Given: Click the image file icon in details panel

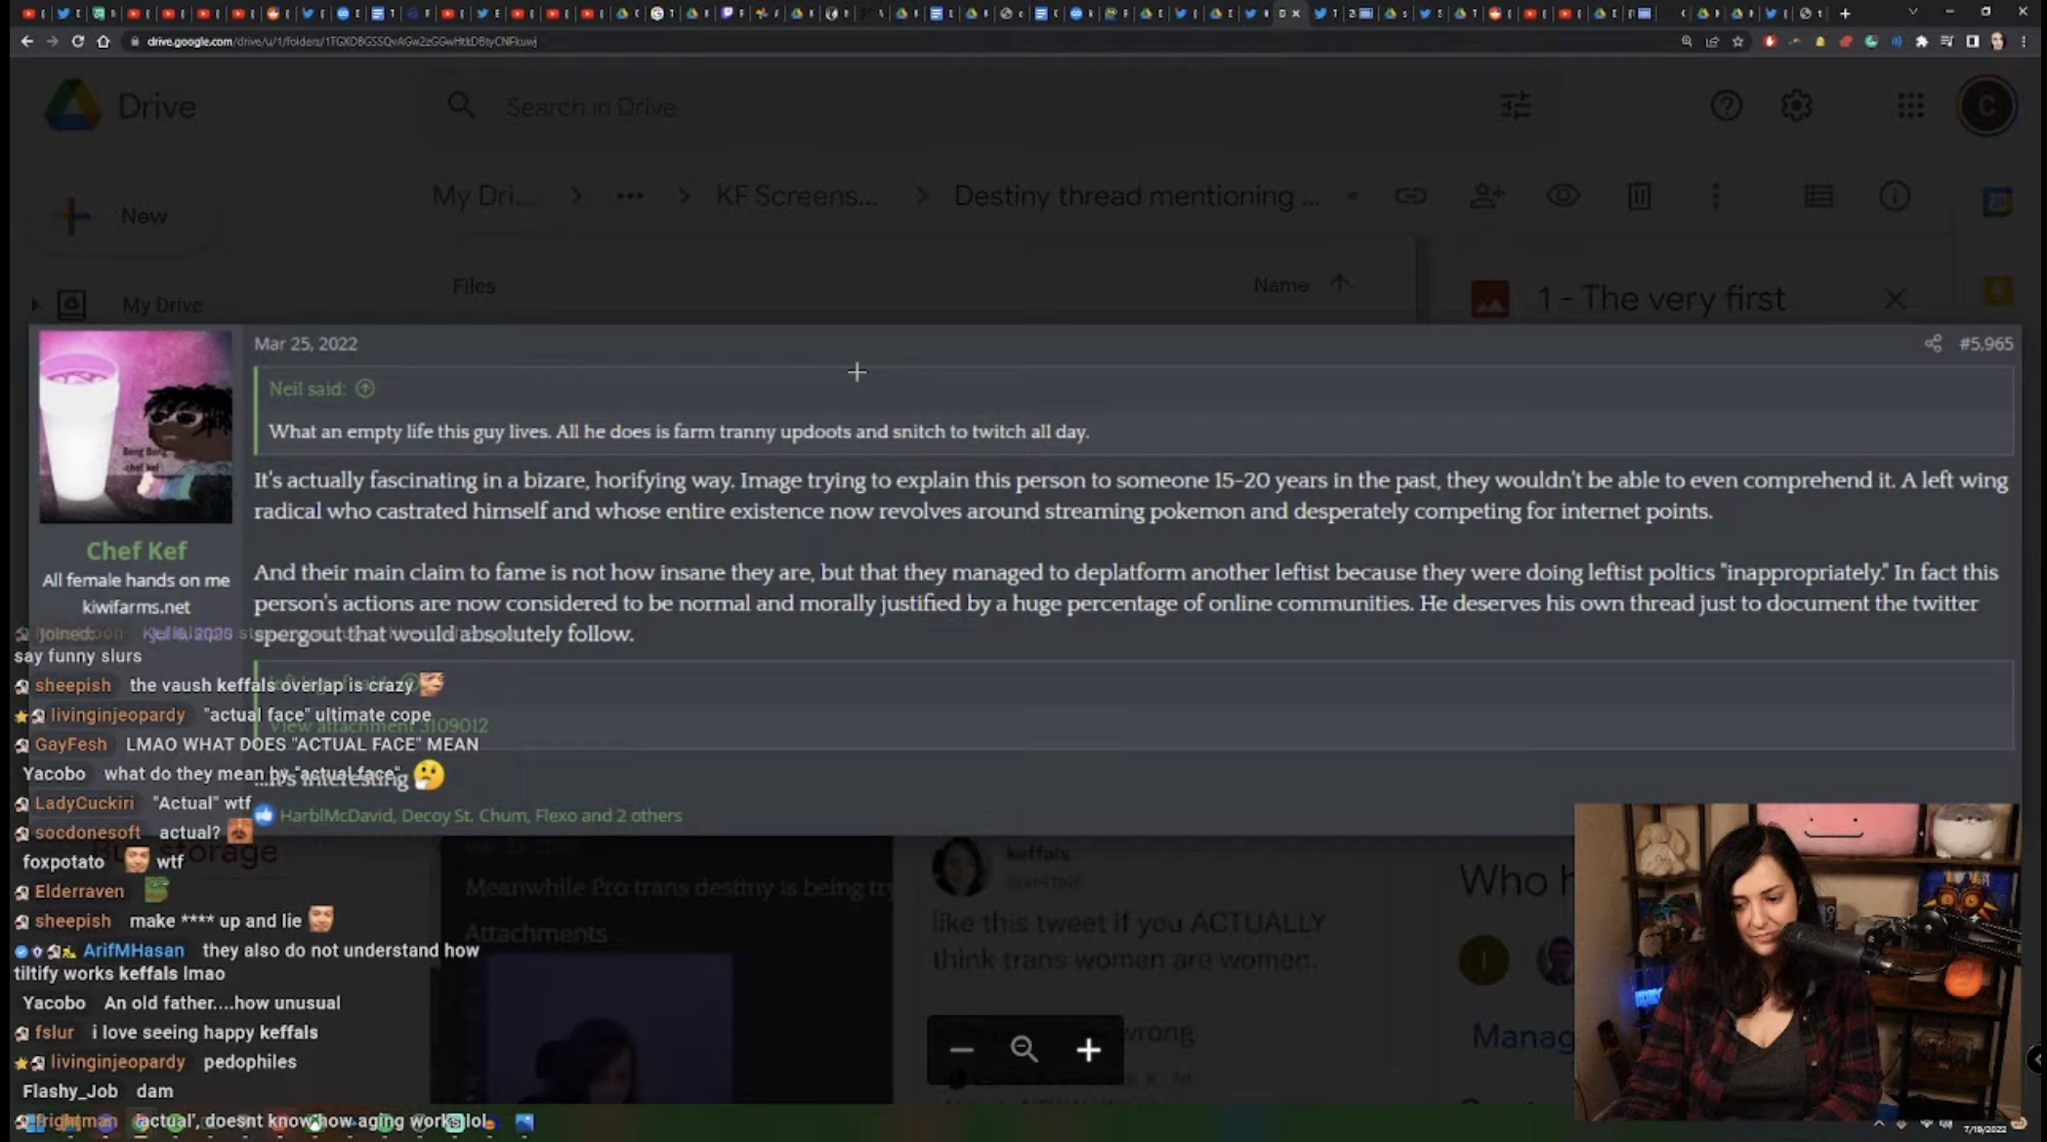Looking at the screenshot, I should pyautogui.click(x=1490, y=299).
